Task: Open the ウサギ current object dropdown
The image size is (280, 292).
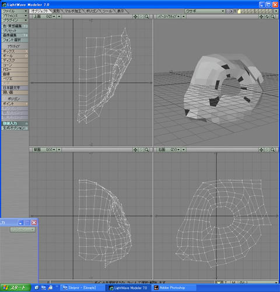Action: click(205, 11)
